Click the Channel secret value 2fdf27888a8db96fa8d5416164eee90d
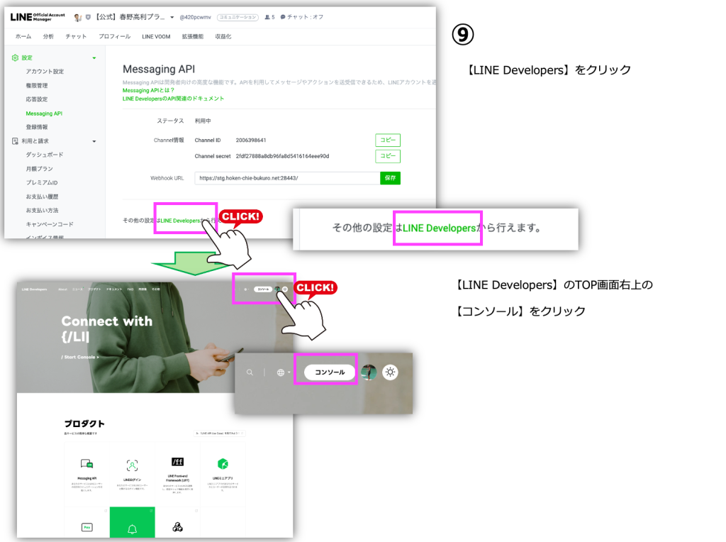 (x=282, y=156)
